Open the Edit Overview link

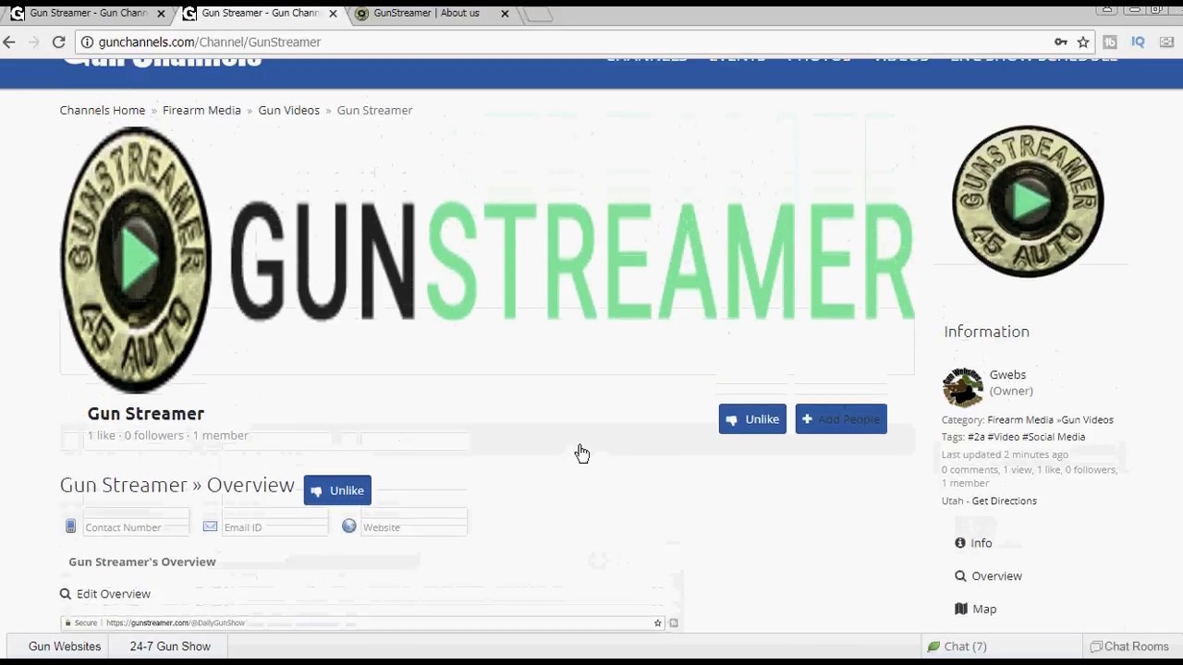click(x=114, y=594)
